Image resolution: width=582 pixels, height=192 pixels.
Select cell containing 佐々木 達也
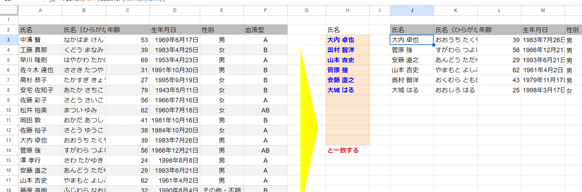point(40,70)
